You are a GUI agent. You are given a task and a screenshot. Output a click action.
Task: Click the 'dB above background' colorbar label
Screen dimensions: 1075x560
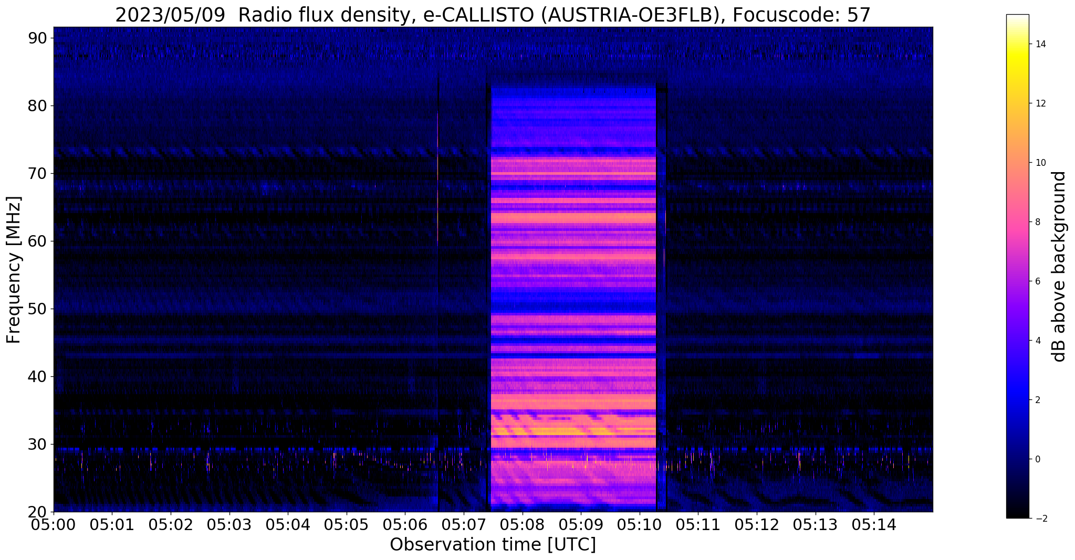pos(1059,266)
